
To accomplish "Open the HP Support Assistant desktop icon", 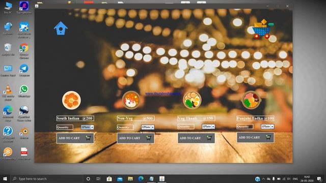I will (8, 134).
